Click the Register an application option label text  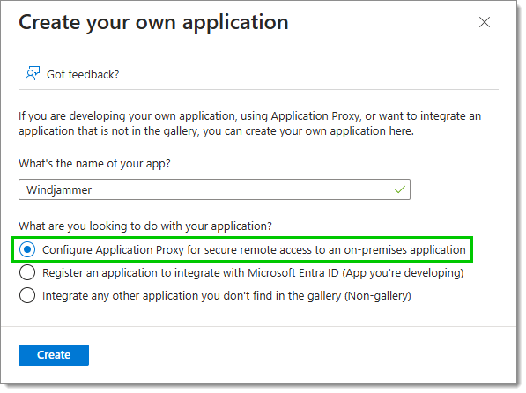pos(253,273)
